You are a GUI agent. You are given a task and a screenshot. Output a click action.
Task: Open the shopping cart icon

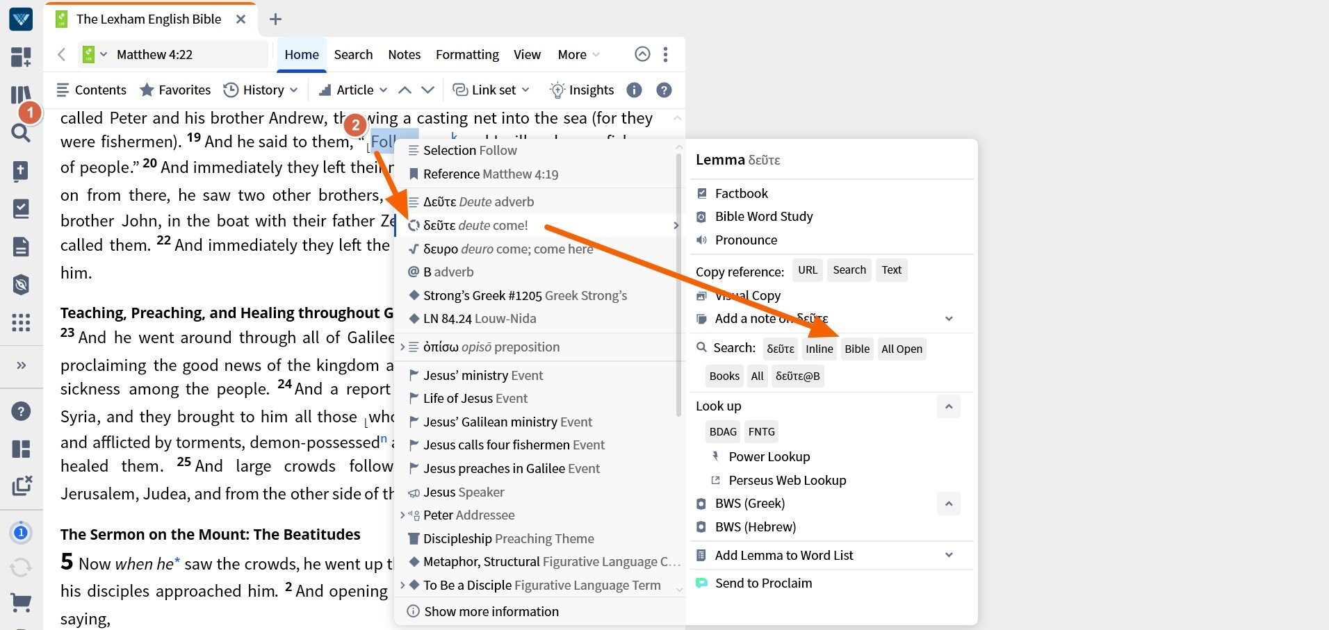[x=21, y=603]
